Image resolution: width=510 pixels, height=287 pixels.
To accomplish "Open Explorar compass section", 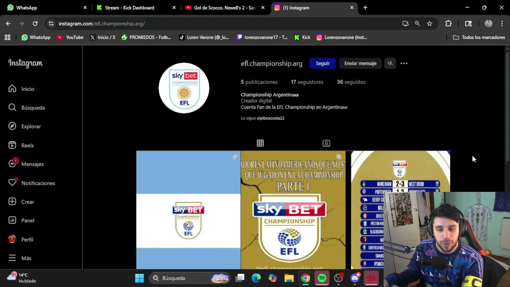I will coord(25,126).
